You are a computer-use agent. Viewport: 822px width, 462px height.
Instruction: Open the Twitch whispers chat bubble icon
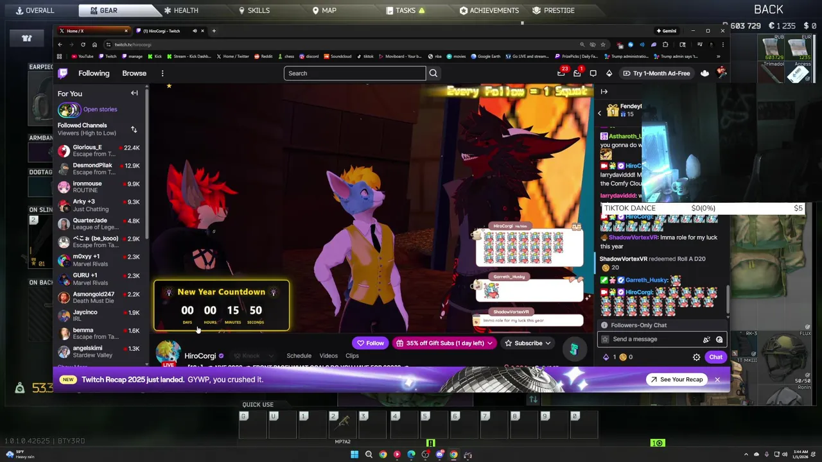coord(593,73)
